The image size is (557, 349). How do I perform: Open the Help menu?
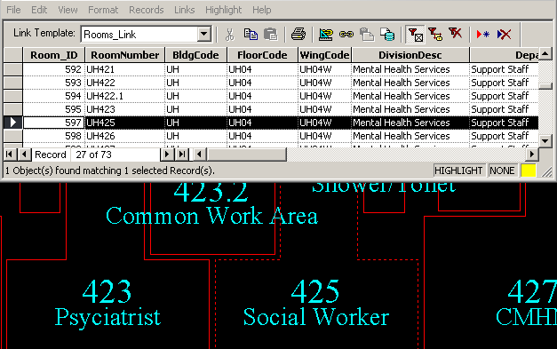(x=262, y=10)
